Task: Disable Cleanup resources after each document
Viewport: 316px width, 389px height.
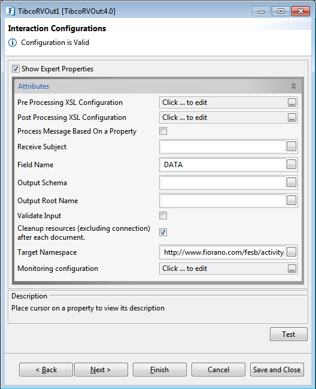Action: [163, 232]
